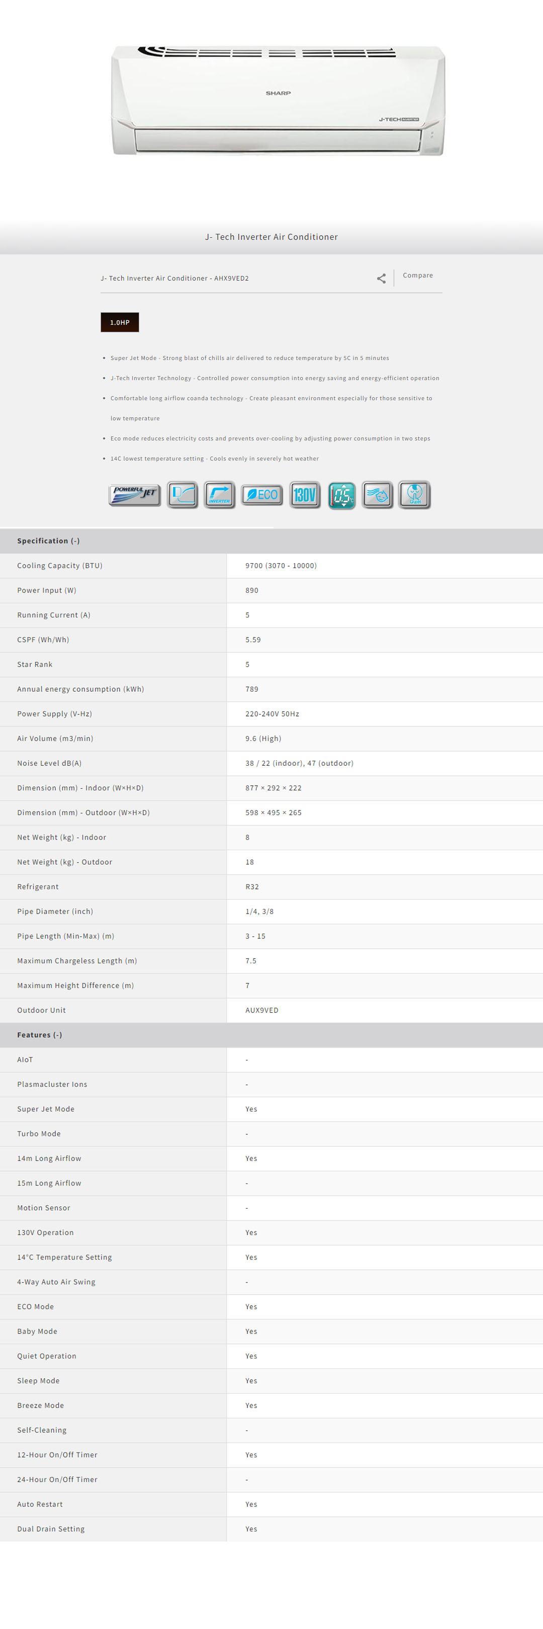Viewport: 543px width, 1629px height.
Task: Click the Coanda airflow feature icon
Action: (182, 495)
